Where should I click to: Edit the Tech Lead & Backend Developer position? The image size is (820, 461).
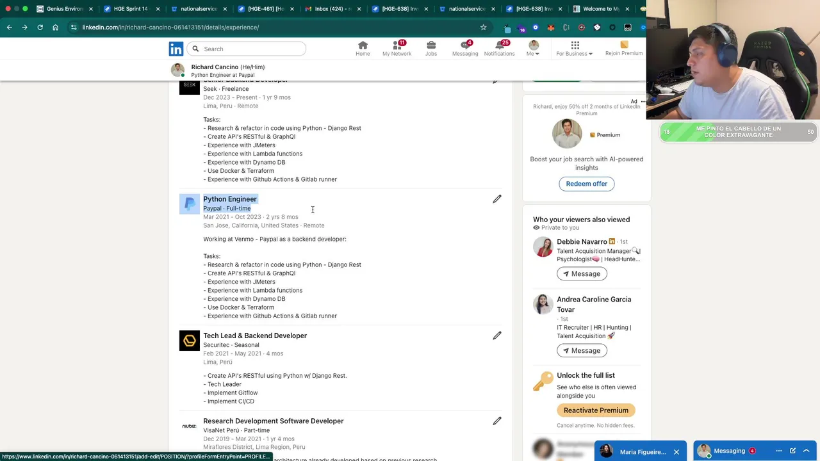click(x=497, y=336)
